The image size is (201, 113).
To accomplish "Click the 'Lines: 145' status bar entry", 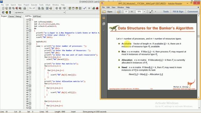I will pyautogui.click(x=44, y=112).
